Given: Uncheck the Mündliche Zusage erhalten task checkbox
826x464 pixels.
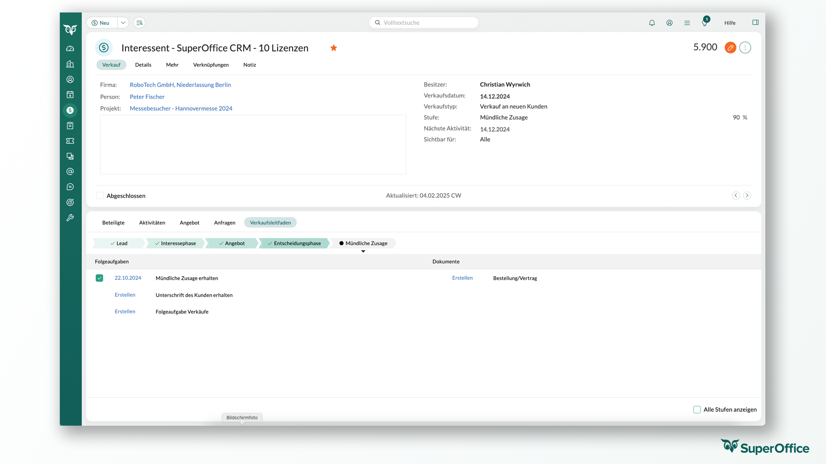Looking at the screenshot, I should point(99,278).
